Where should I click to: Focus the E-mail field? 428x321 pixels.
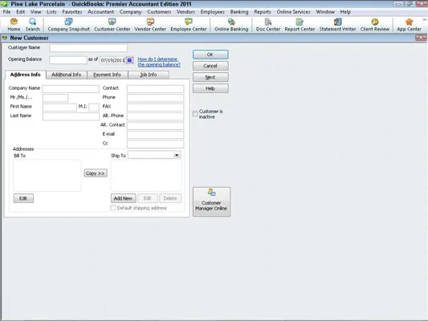click(x=155, y=135)
